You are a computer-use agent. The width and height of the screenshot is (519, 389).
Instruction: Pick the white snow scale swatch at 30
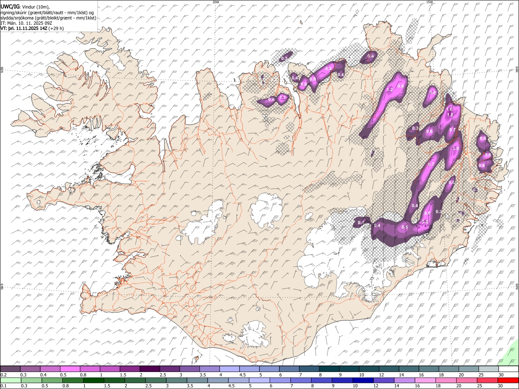[508, 369]
